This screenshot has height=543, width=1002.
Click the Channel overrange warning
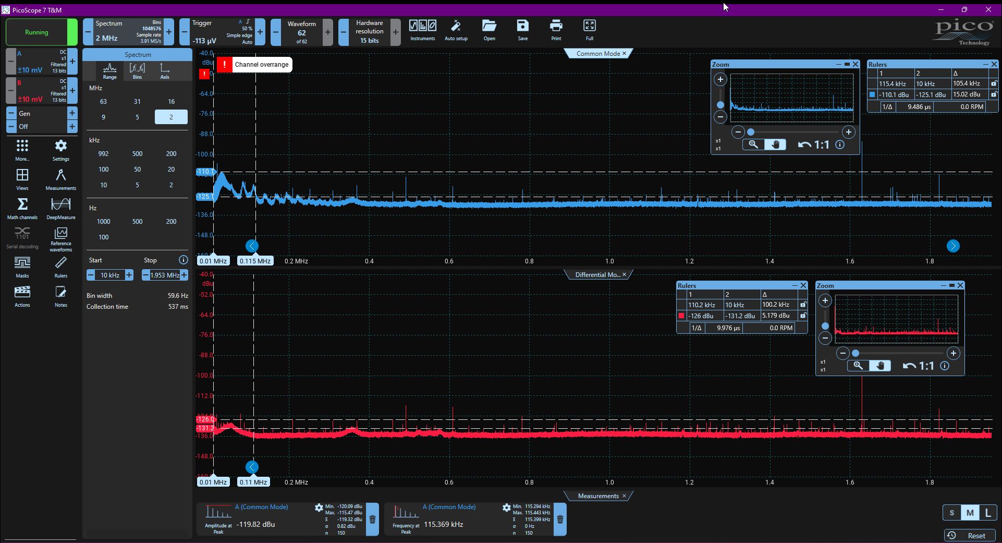254,65
